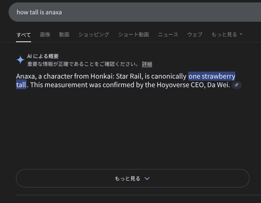This screenshot has height=203, width=261.
Task: Click the notice '重要な情報が正確であることをご確認ください。'
Action: click(83, 64)
